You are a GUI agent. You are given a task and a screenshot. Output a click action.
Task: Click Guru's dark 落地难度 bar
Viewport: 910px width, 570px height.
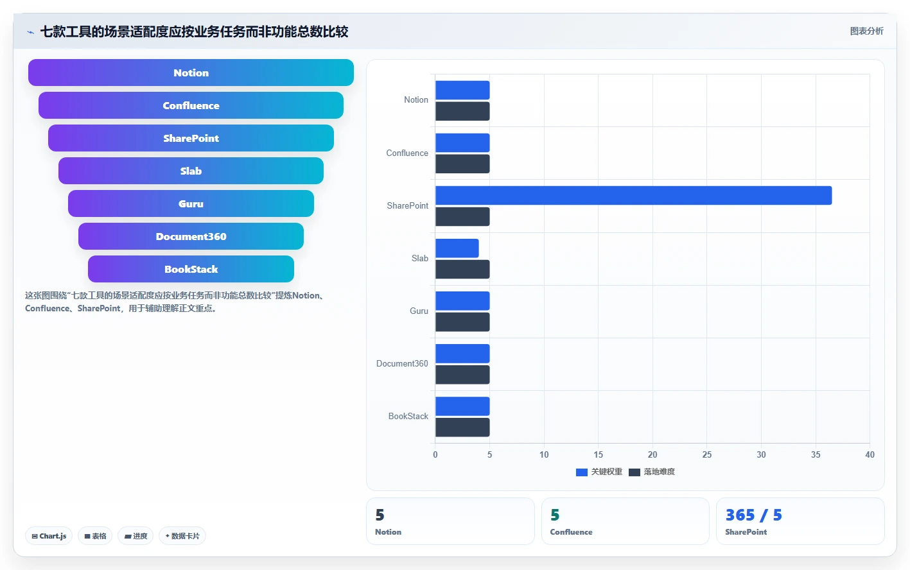click(x=462, y=322)
